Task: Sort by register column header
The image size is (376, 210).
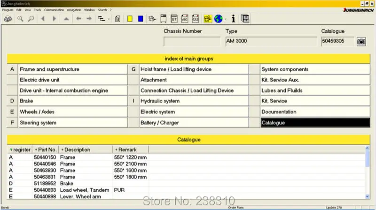Action: (x=20, y=150)
